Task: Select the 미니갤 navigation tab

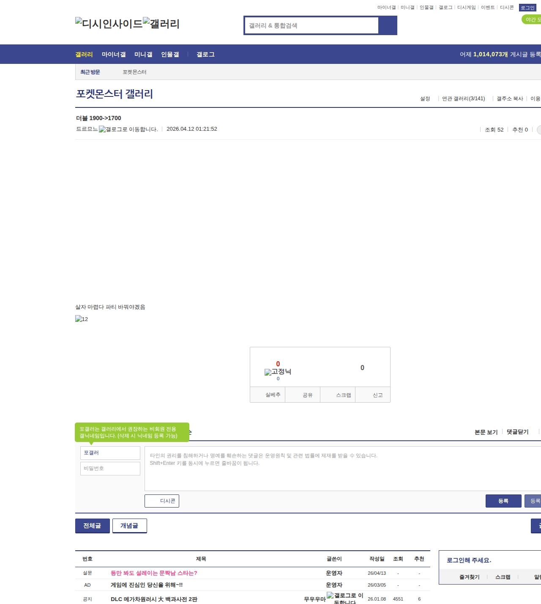Action: (x=143, y=54)
